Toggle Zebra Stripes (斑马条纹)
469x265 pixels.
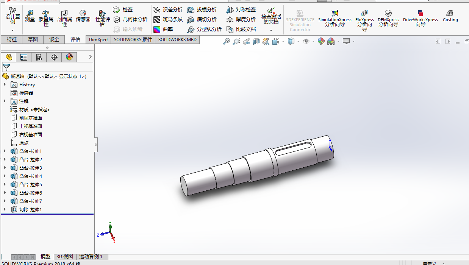[x=168, y=19]
